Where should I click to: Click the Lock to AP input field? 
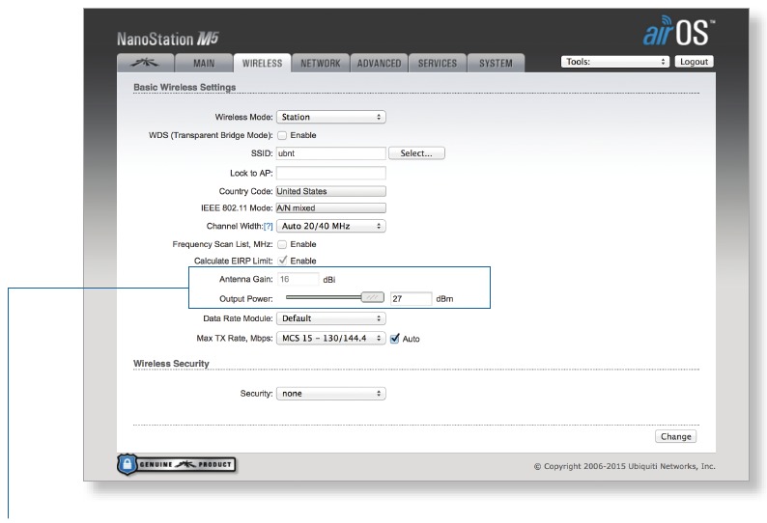click(x=331, y=173)
